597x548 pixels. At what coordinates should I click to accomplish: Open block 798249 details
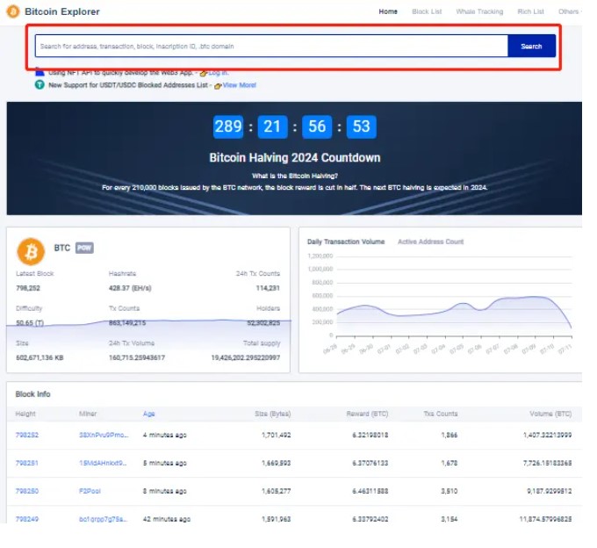click(x=27, y=519)
